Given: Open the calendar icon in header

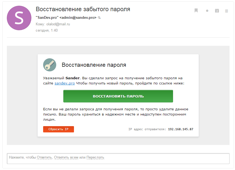Looking at the screenshot, I should pyautogui.click(x=217, y=11).
